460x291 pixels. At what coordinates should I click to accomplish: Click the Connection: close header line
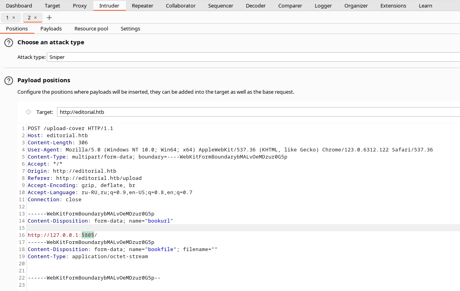pyautogui.click(x=55, y=200)
